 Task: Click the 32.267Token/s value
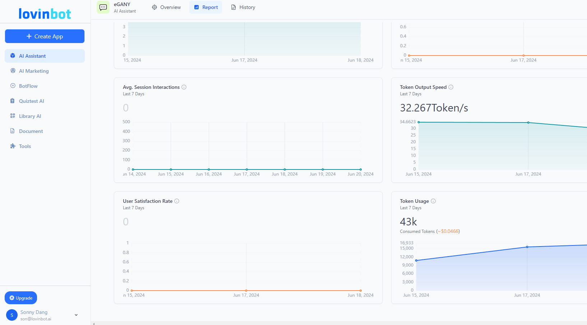[434, 108]
